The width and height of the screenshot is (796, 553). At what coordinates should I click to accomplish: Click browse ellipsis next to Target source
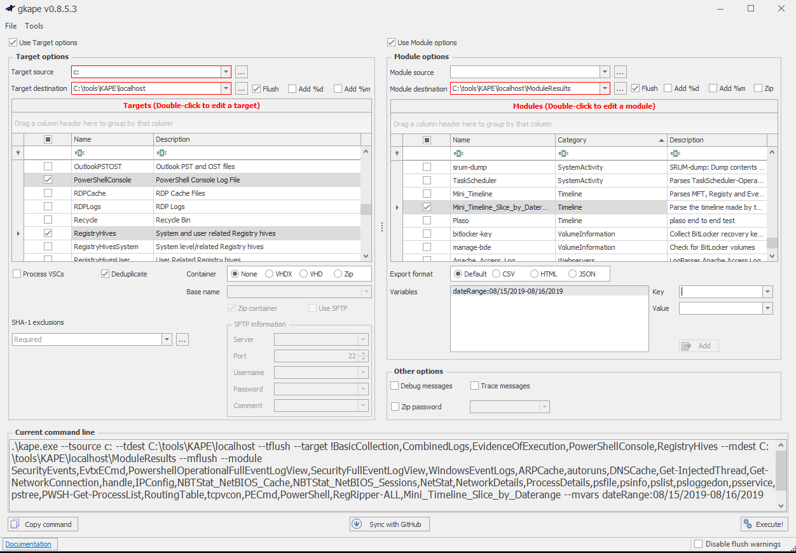(x=241, y=72)
